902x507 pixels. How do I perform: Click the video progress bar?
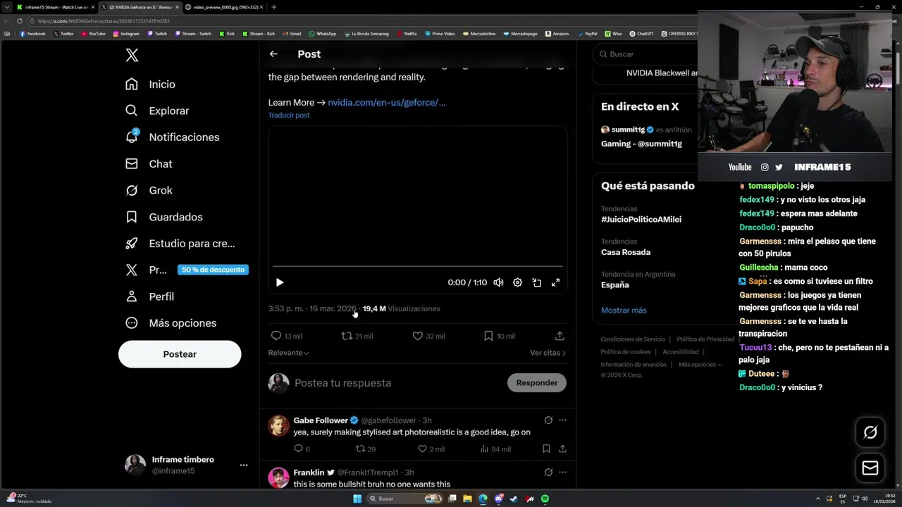[417, 266]
